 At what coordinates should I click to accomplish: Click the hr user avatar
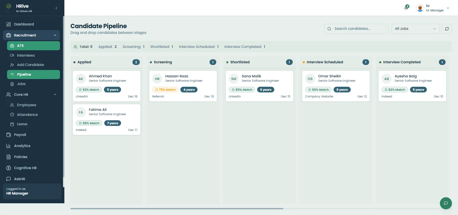420,8
